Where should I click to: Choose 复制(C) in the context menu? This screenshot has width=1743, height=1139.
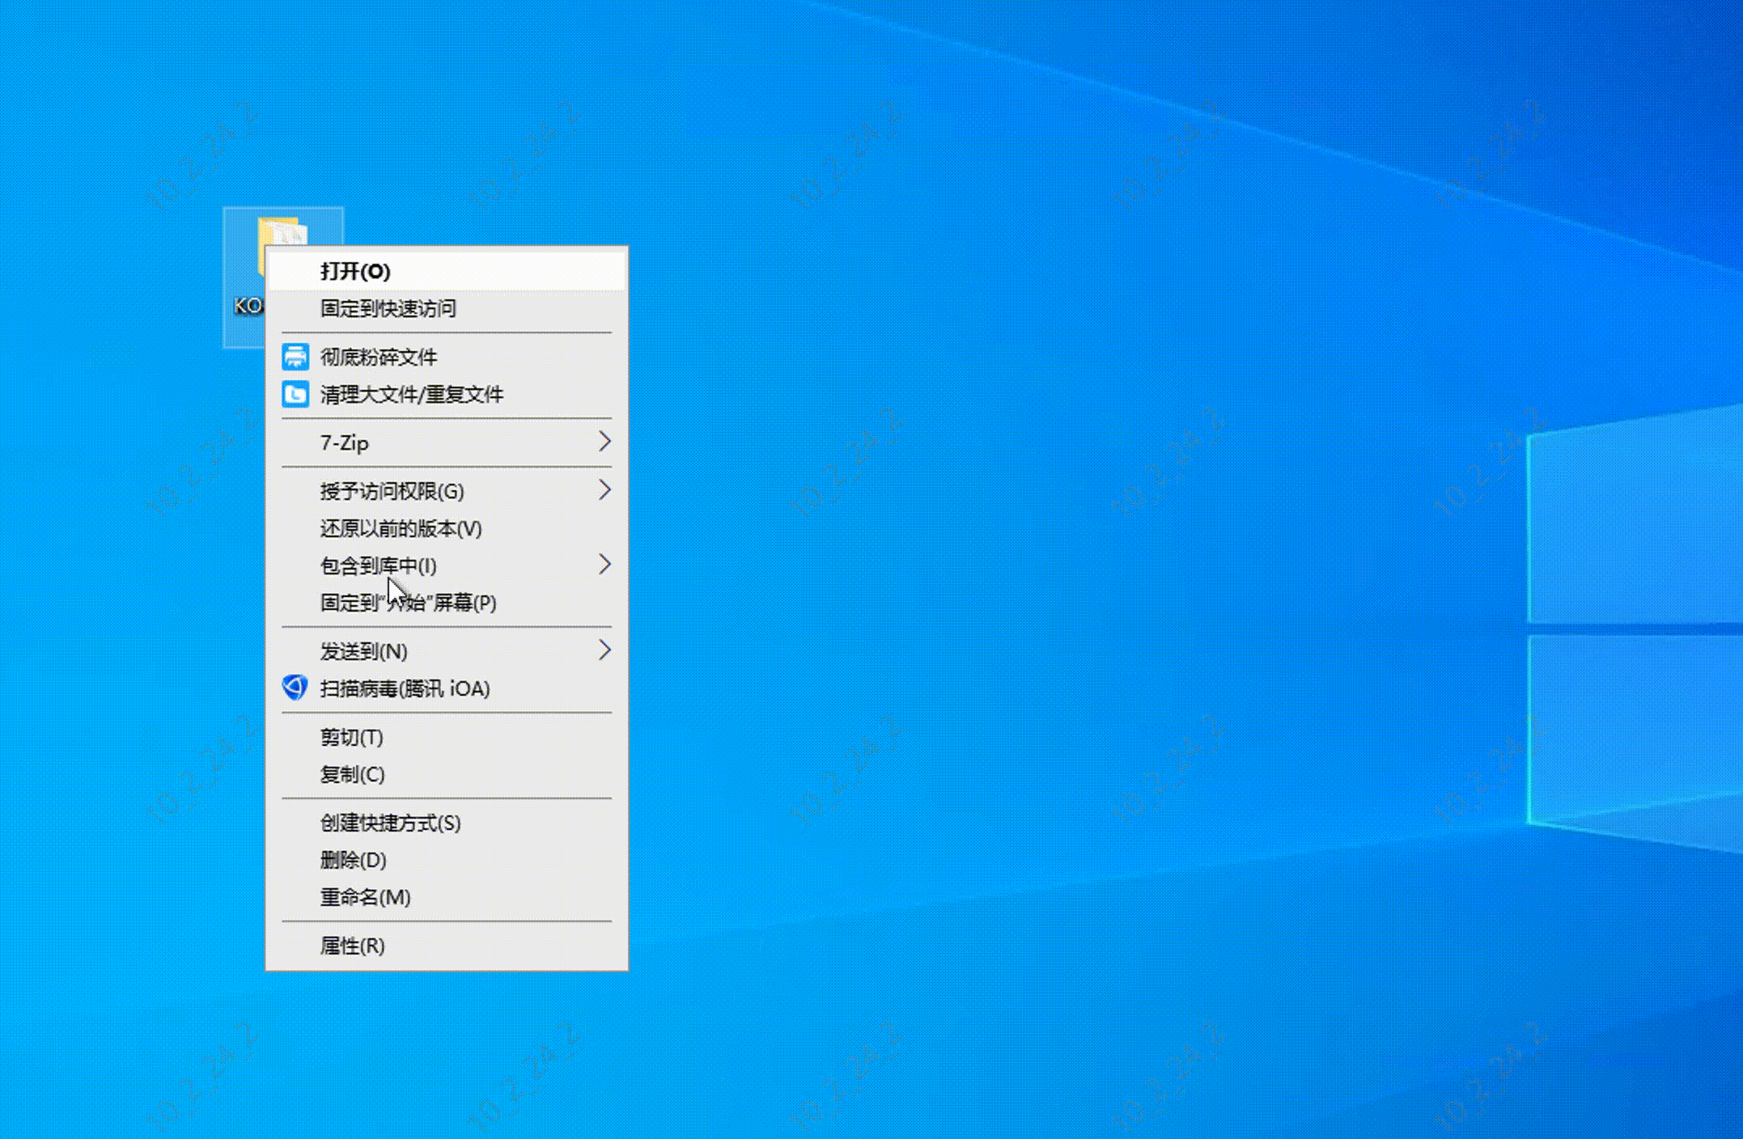click(x=352, y=774)
